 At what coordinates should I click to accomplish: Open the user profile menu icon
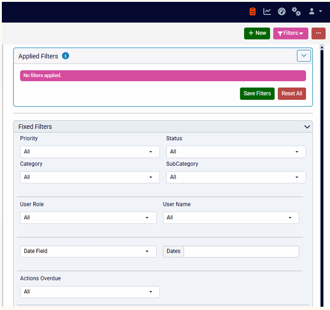click(315, 11)
